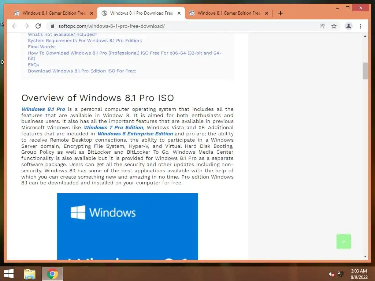The height and width of the screenshot is (281, 375).
Task: Click scrollbar down arrow
Action: click(365, 256)
